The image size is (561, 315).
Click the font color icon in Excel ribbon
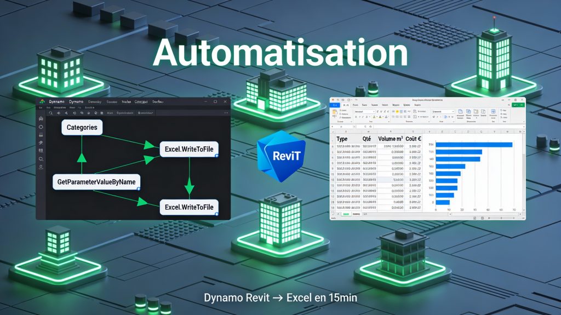[380, 117]
